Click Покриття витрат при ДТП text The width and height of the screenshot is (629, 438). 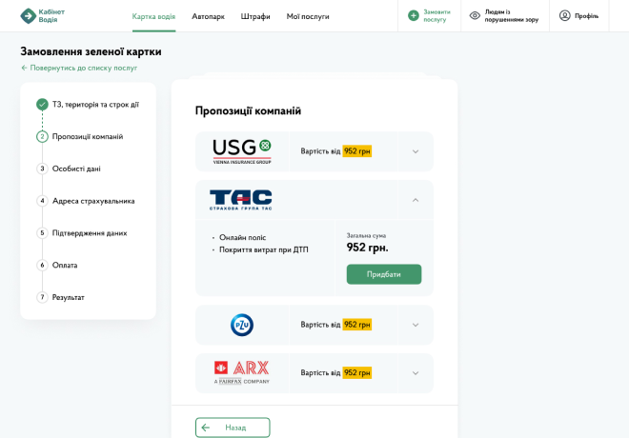[x=264, y=249]
